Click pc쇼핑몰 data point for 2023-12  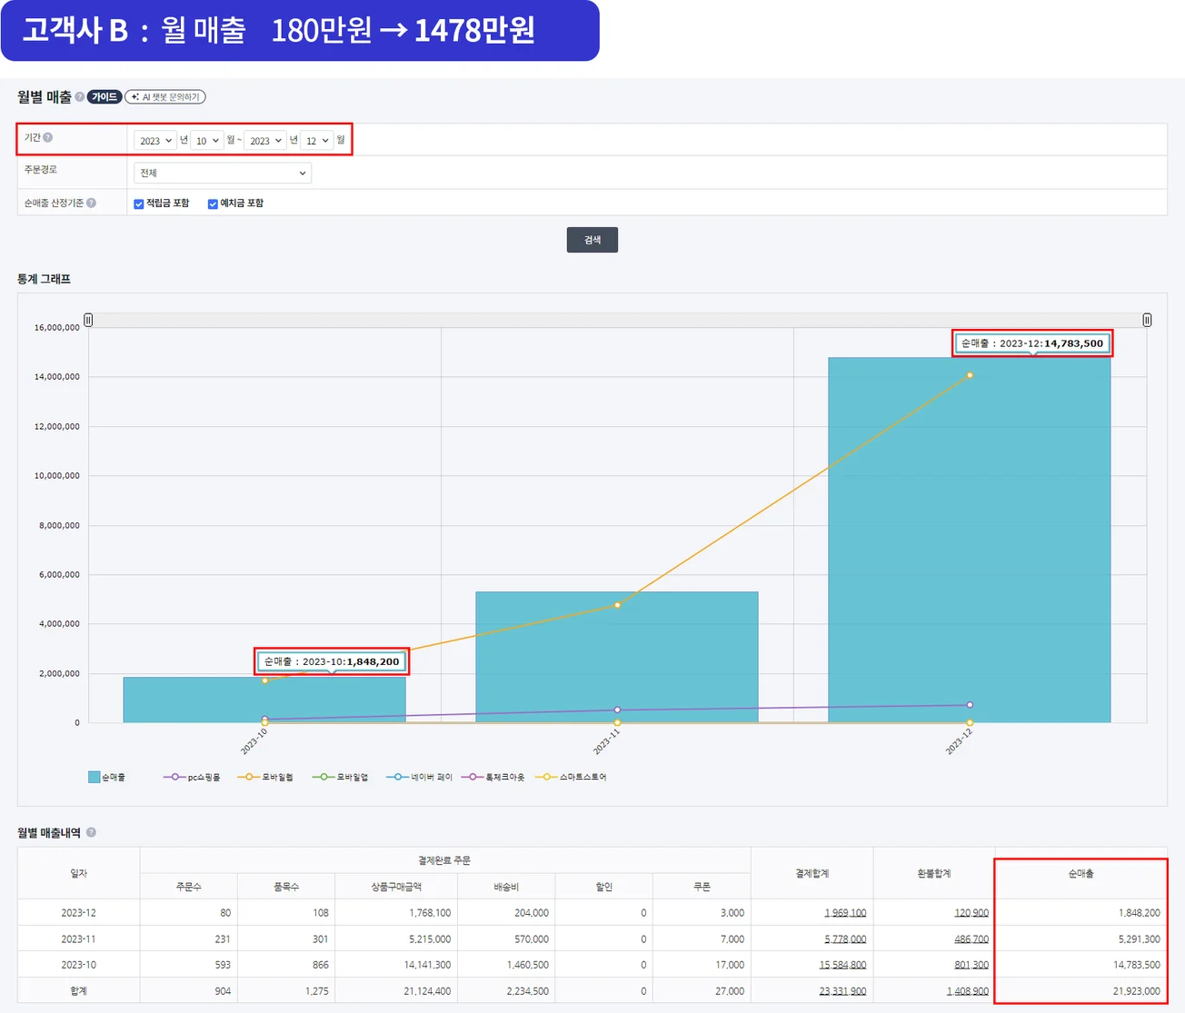pyautogui.click(x=970, y=705)
